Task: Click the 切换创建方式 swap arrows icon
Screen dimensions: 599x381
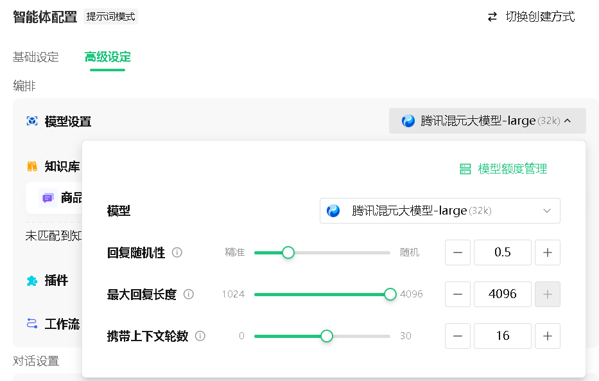Action: 492,17
